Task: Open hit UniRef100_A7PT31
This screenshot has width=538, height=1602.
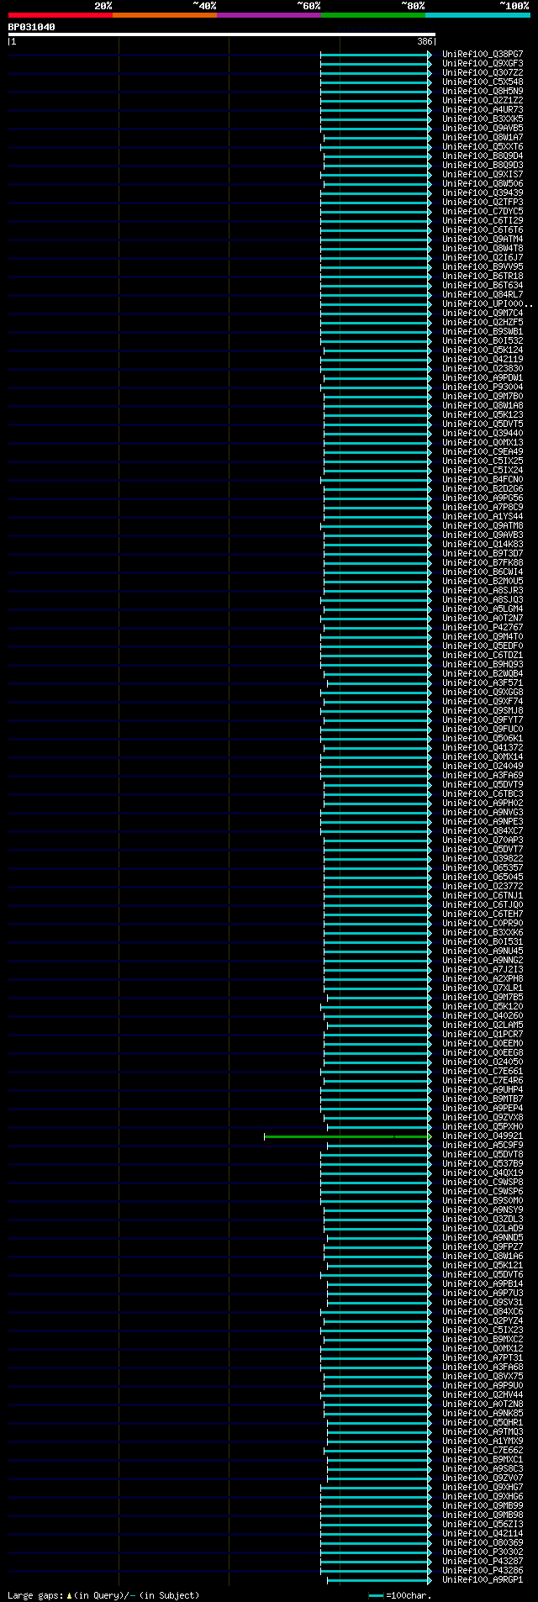Action: pyautogui.click(x=483, y=1357)
